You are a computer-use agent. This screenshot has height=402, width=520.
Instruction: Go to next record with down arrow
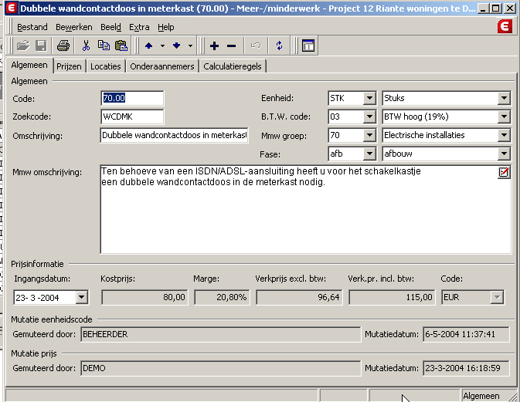tap(176, 46)
